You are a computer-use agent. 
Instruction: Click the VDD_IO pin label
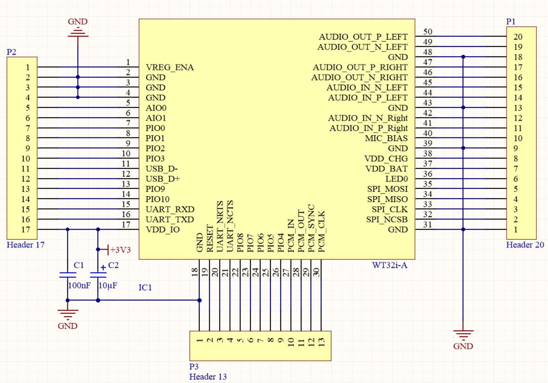coord(163,230)
